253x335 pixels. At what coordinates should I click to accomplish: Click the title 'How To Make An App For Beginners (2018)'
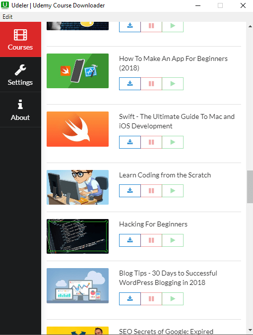coord(173,63)
